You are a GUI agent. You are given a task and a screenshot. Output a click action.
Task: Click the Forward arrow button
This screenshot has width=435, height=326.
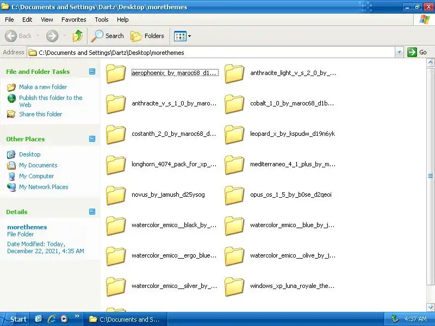pos(52,36)
